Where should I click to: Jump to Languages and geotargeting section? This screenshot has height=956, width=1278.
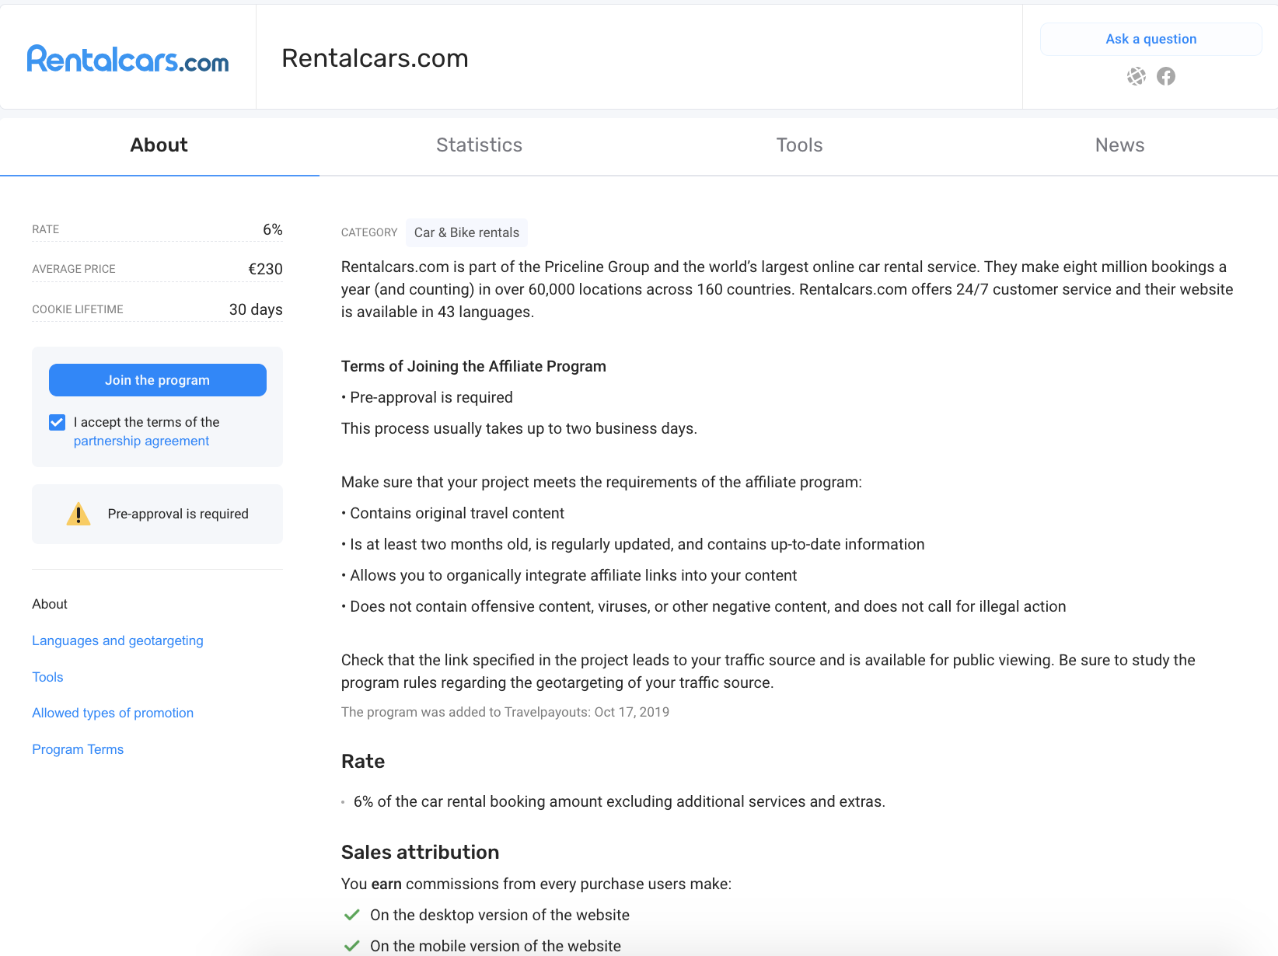tap(117, 640)
